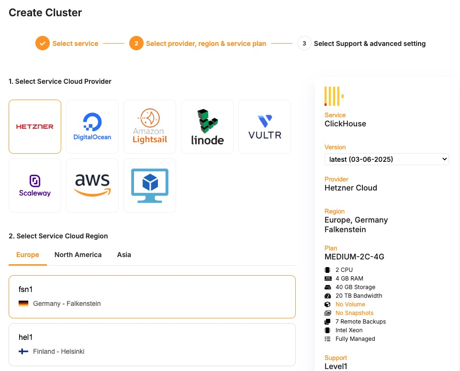Select the blue monitor cube provider icon
The height and width of the screenshot is (371, 460).
[150, 185]
